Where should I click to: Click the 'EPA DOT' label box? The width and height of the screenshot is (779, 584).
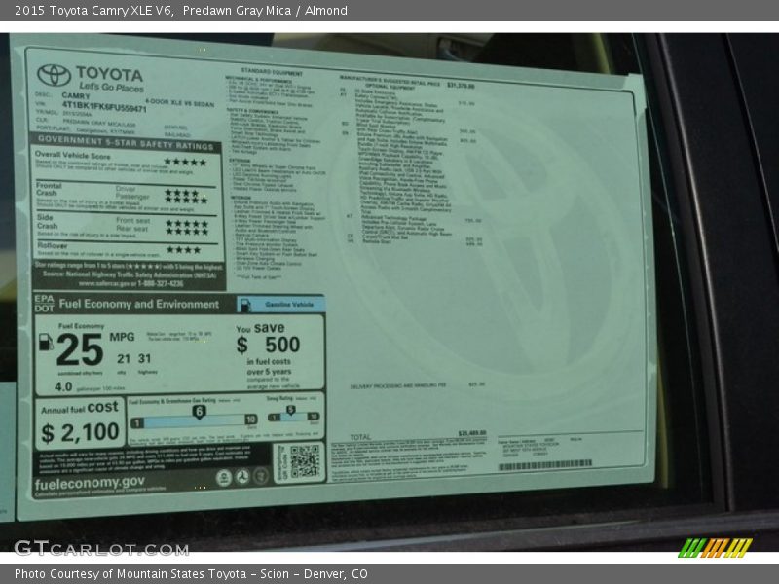coord(44,304)
